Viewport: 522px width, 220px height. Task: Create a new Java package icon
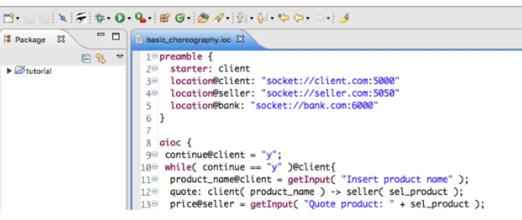164,18
